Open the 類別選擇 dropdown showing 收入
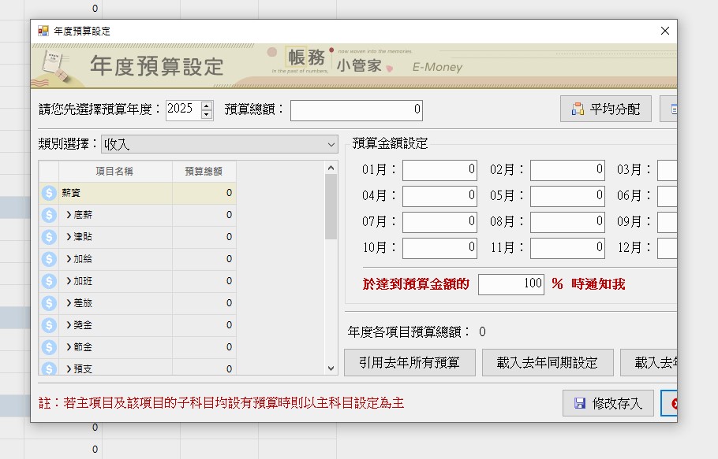This screenshot has height=459, width=718. [219, 144]
